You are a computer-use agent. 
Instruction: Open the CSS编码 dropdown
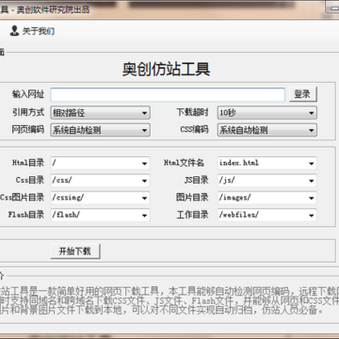click(x=267, y=130)
